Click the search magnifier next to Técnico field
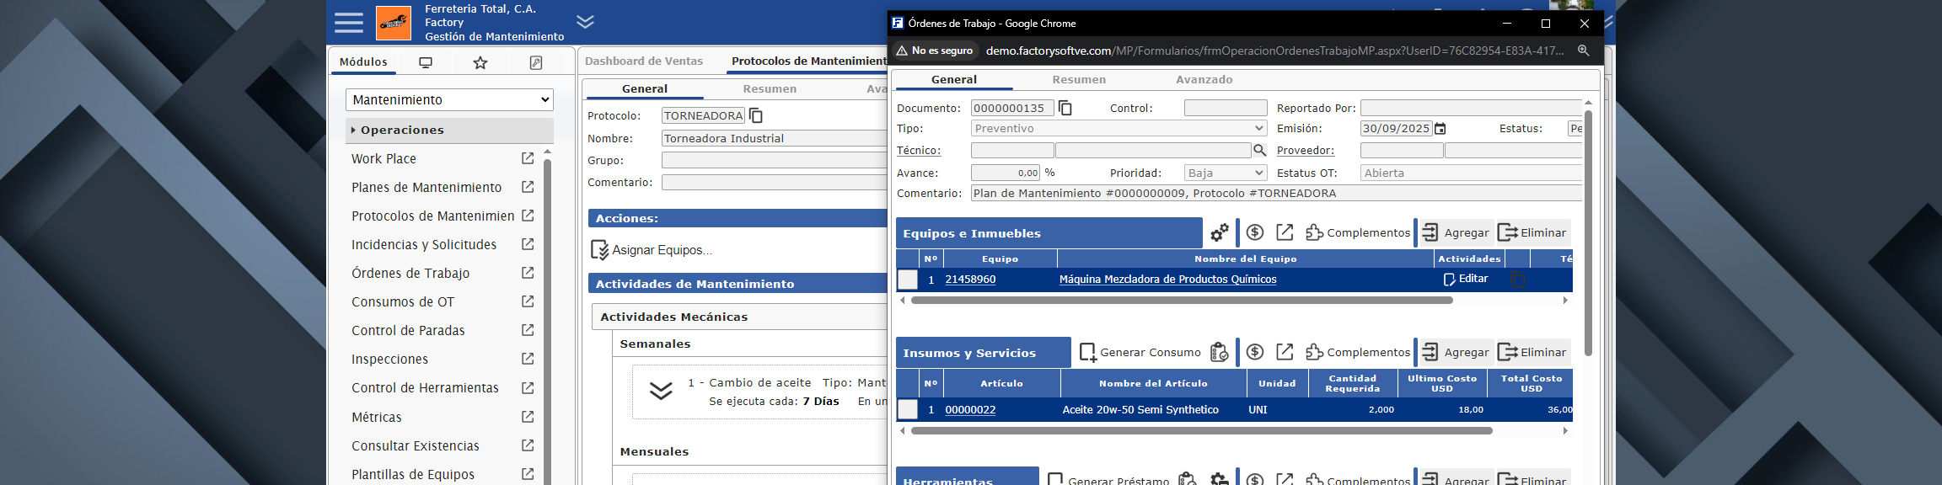Screen dimensions: 1942x485 (x=1259, y=150)
